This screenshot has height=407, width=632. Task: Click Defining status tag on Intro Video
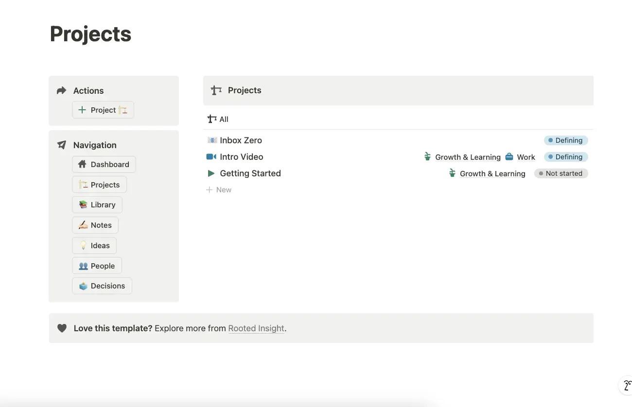pyautogui.click(x=566, y=157)
